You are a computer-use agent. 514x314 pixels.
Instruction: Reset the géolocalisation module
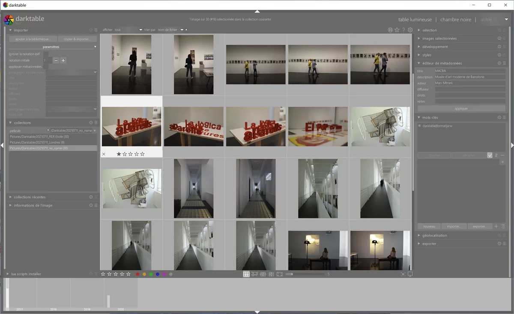(499, 235)
